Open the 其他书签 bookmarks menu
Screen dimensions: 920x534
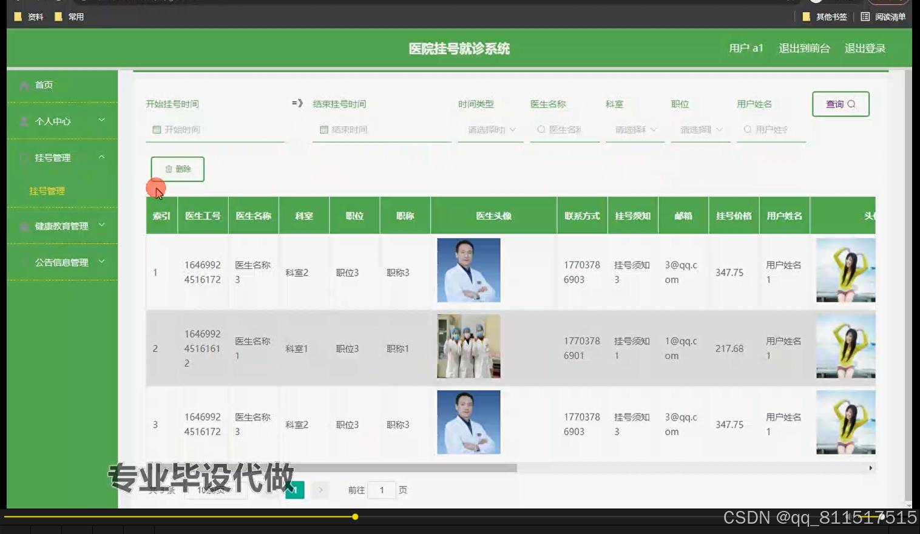pyautogui.click(x=829, y=16)
